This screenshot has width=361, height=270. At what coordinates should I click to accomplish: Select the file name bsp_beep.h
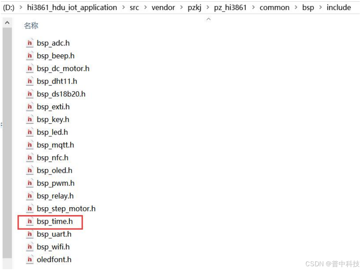[x=56, y=56]
